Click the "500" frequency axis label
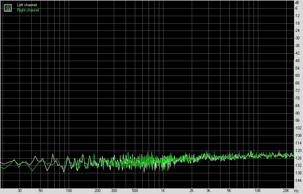This screenshot has width=303, height=194. pyautogui.click(x=135, y=191)
